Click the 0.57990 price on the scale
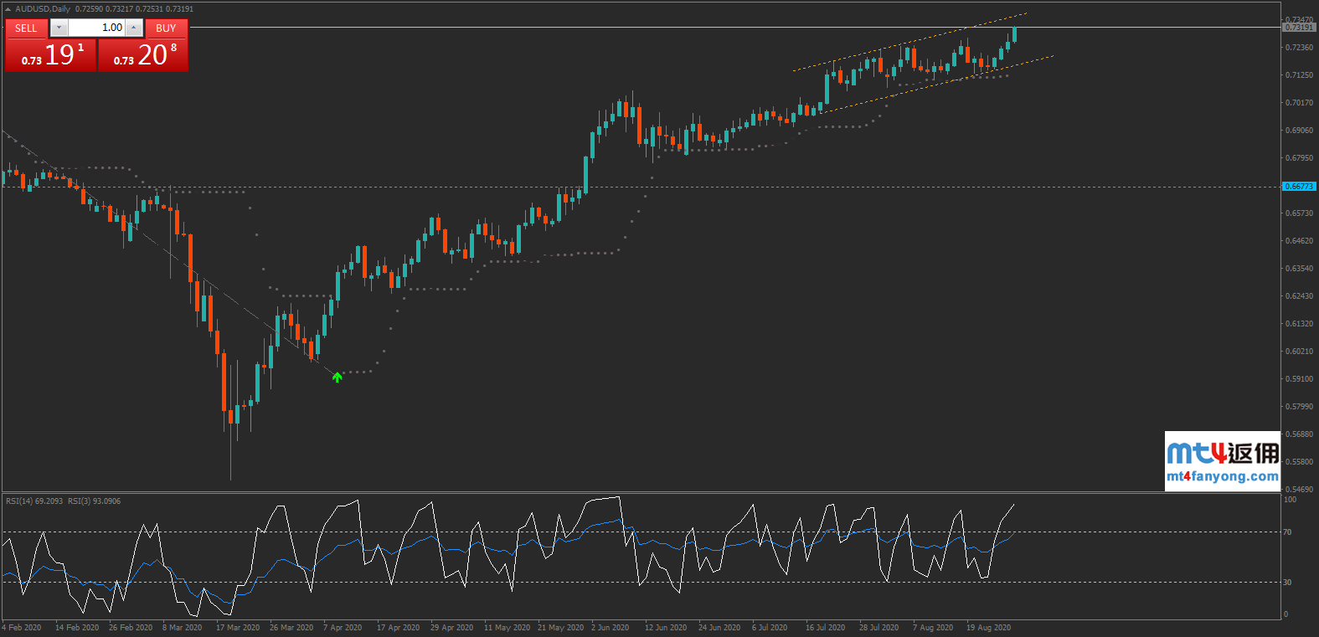1319x637 pixels. (x=1299, y=407)
